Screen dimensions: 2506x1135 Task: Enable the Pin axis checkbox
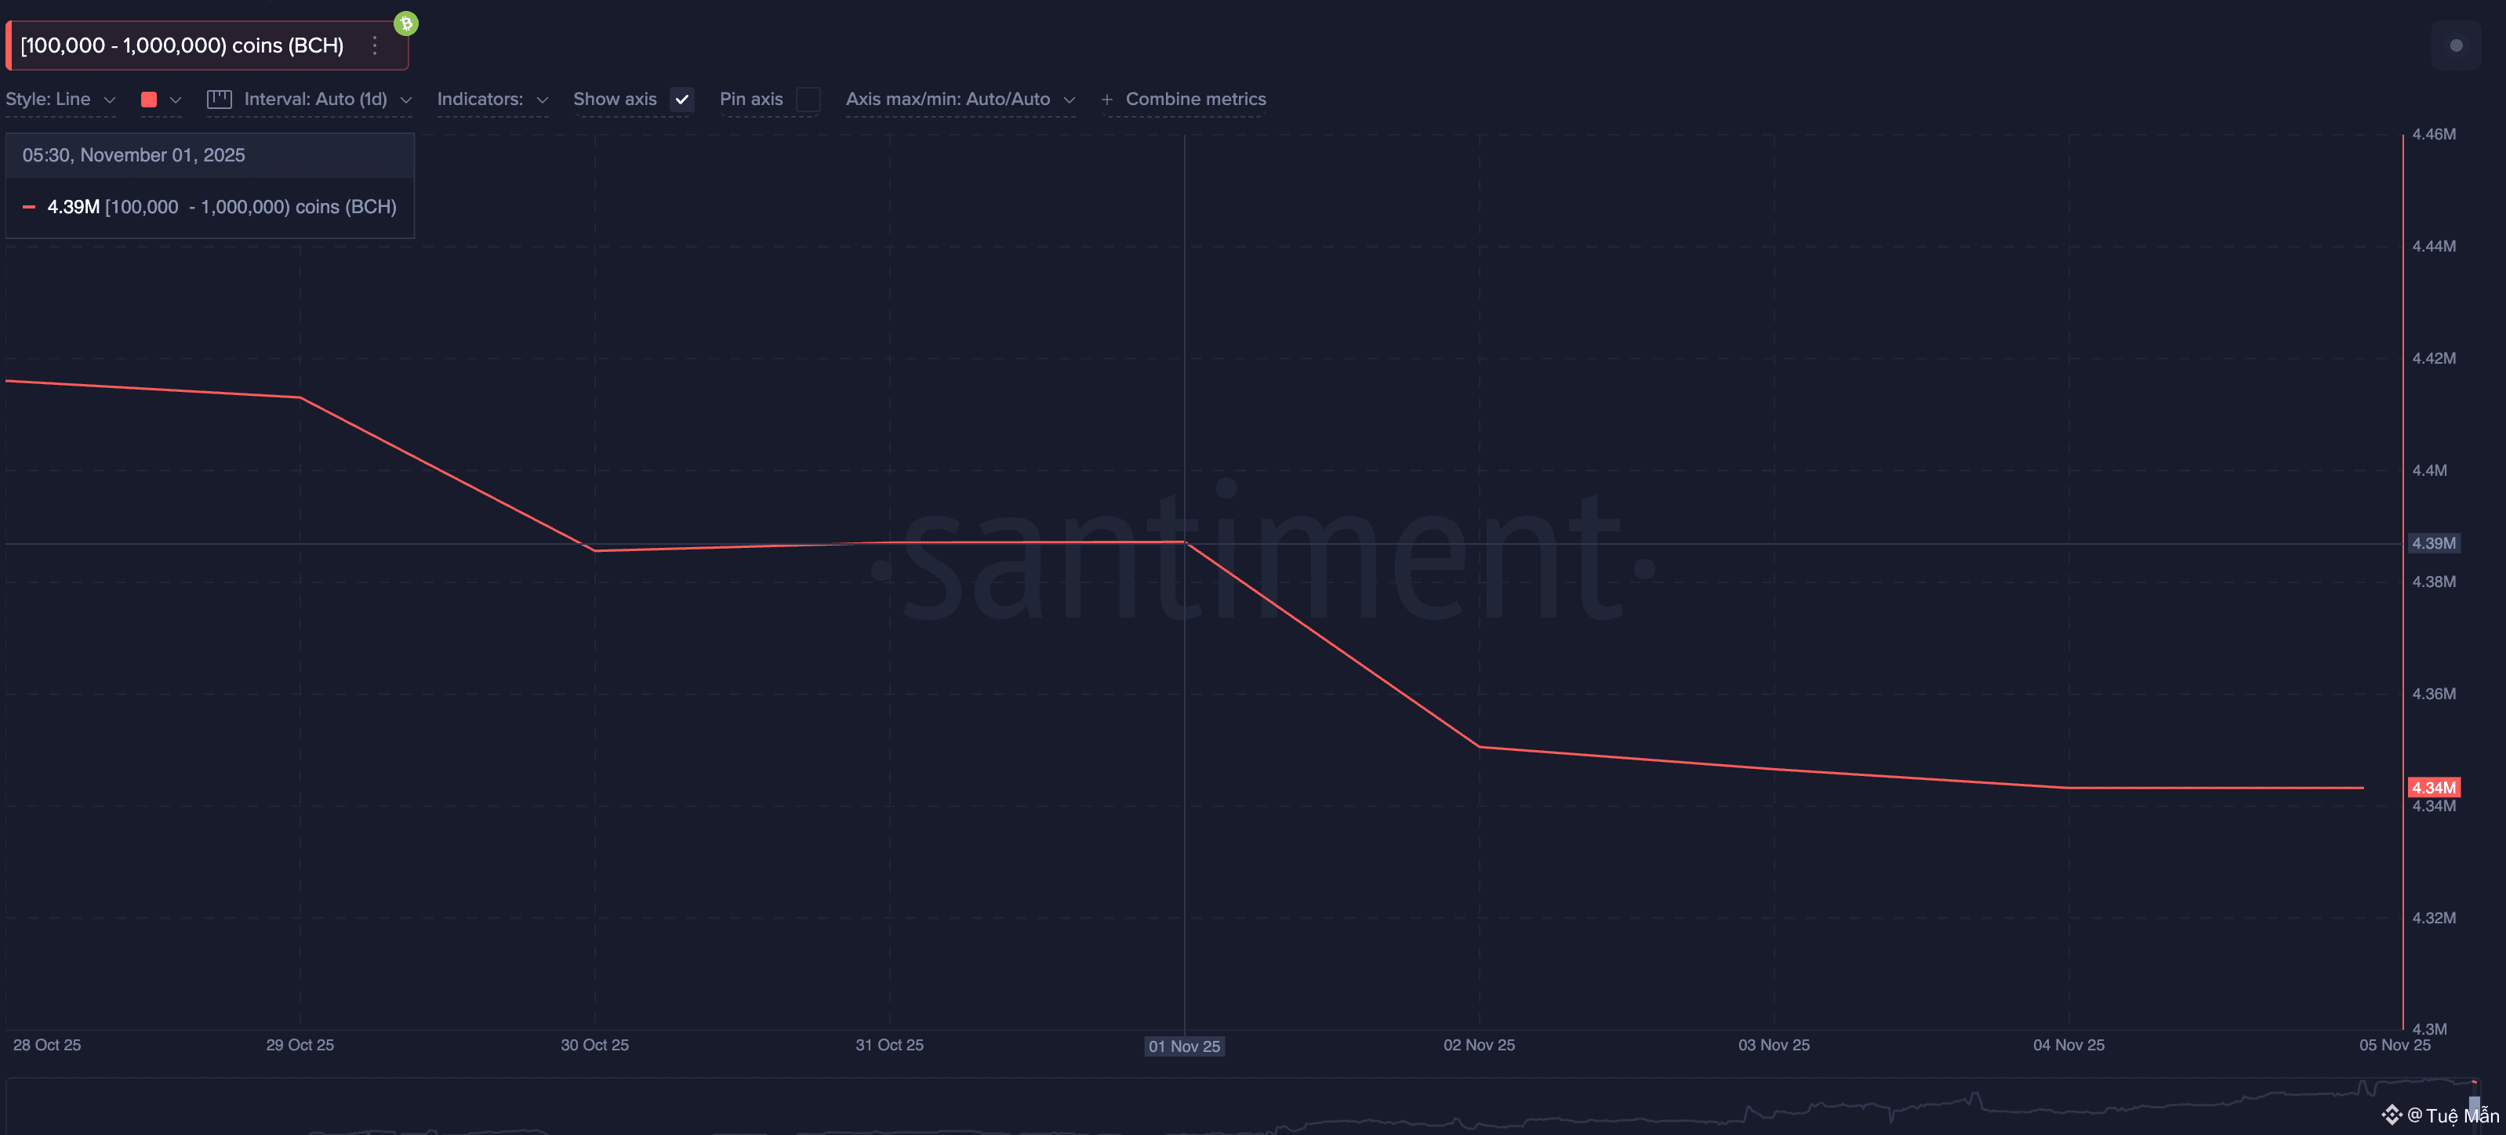click(x=808, y=100)
